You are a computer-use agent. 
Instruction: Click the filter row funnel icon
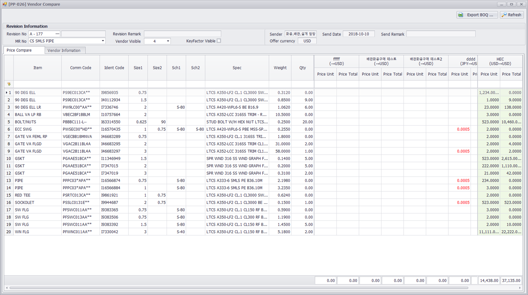point(9,84)
